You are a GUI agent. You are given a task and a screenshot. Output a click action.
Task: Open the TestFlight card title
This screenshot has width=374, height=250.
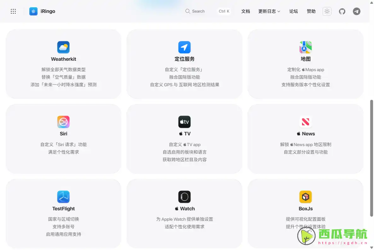63,208
